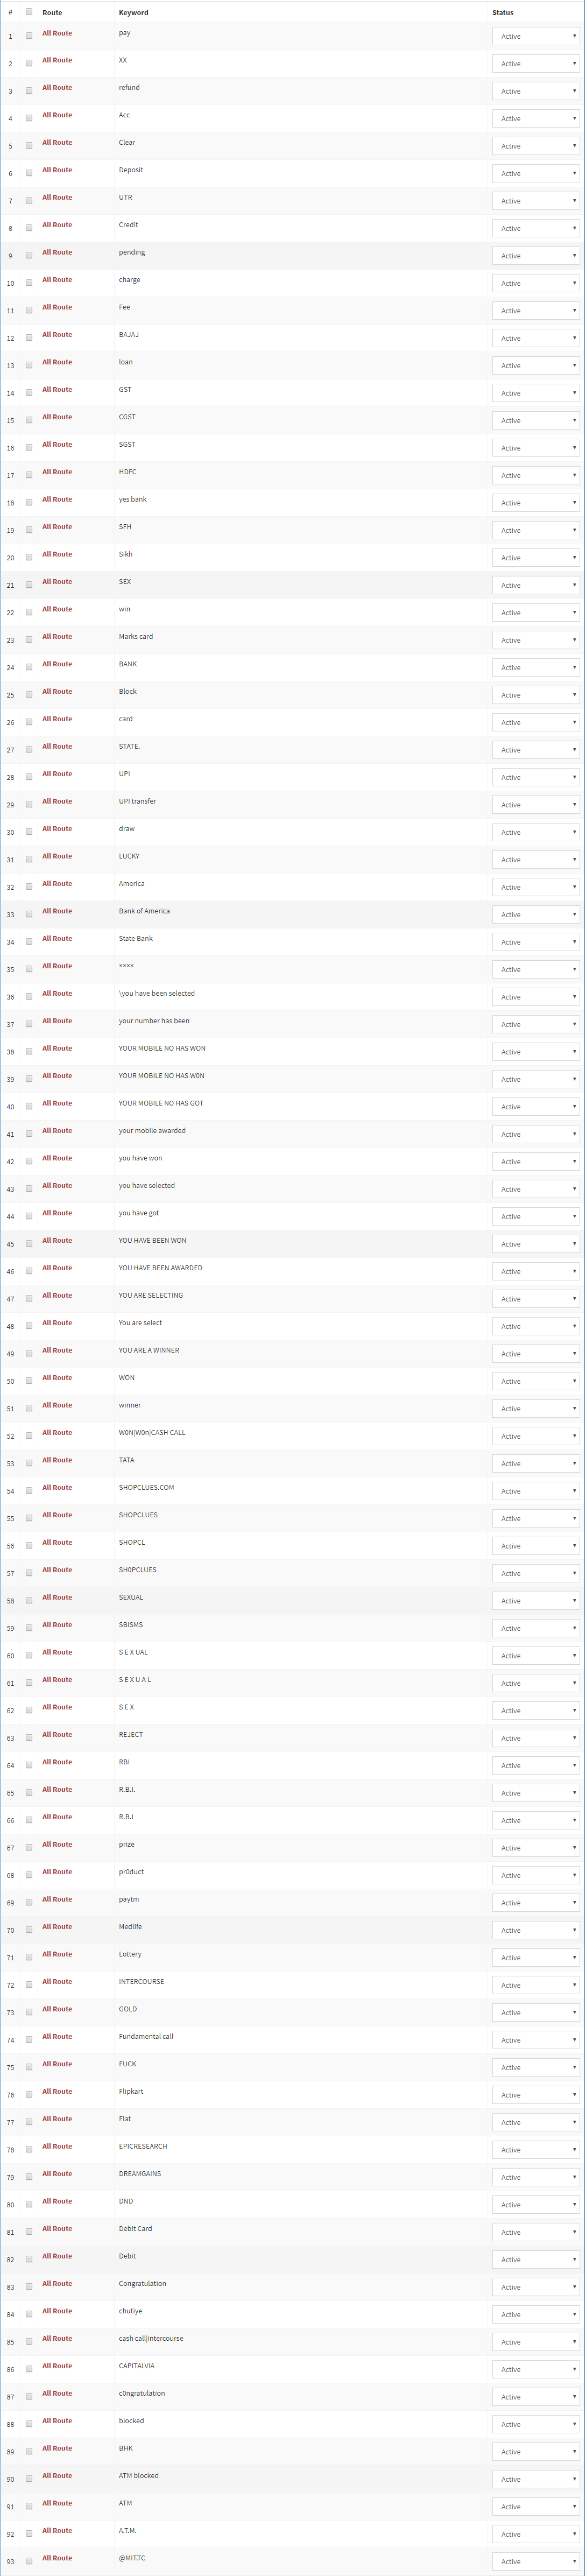The width and height of the screenshot is (586, 2576).
Task: Open the All Route link for keyword 'Block'
Action: pyautogui.click(x=57, y=691)
